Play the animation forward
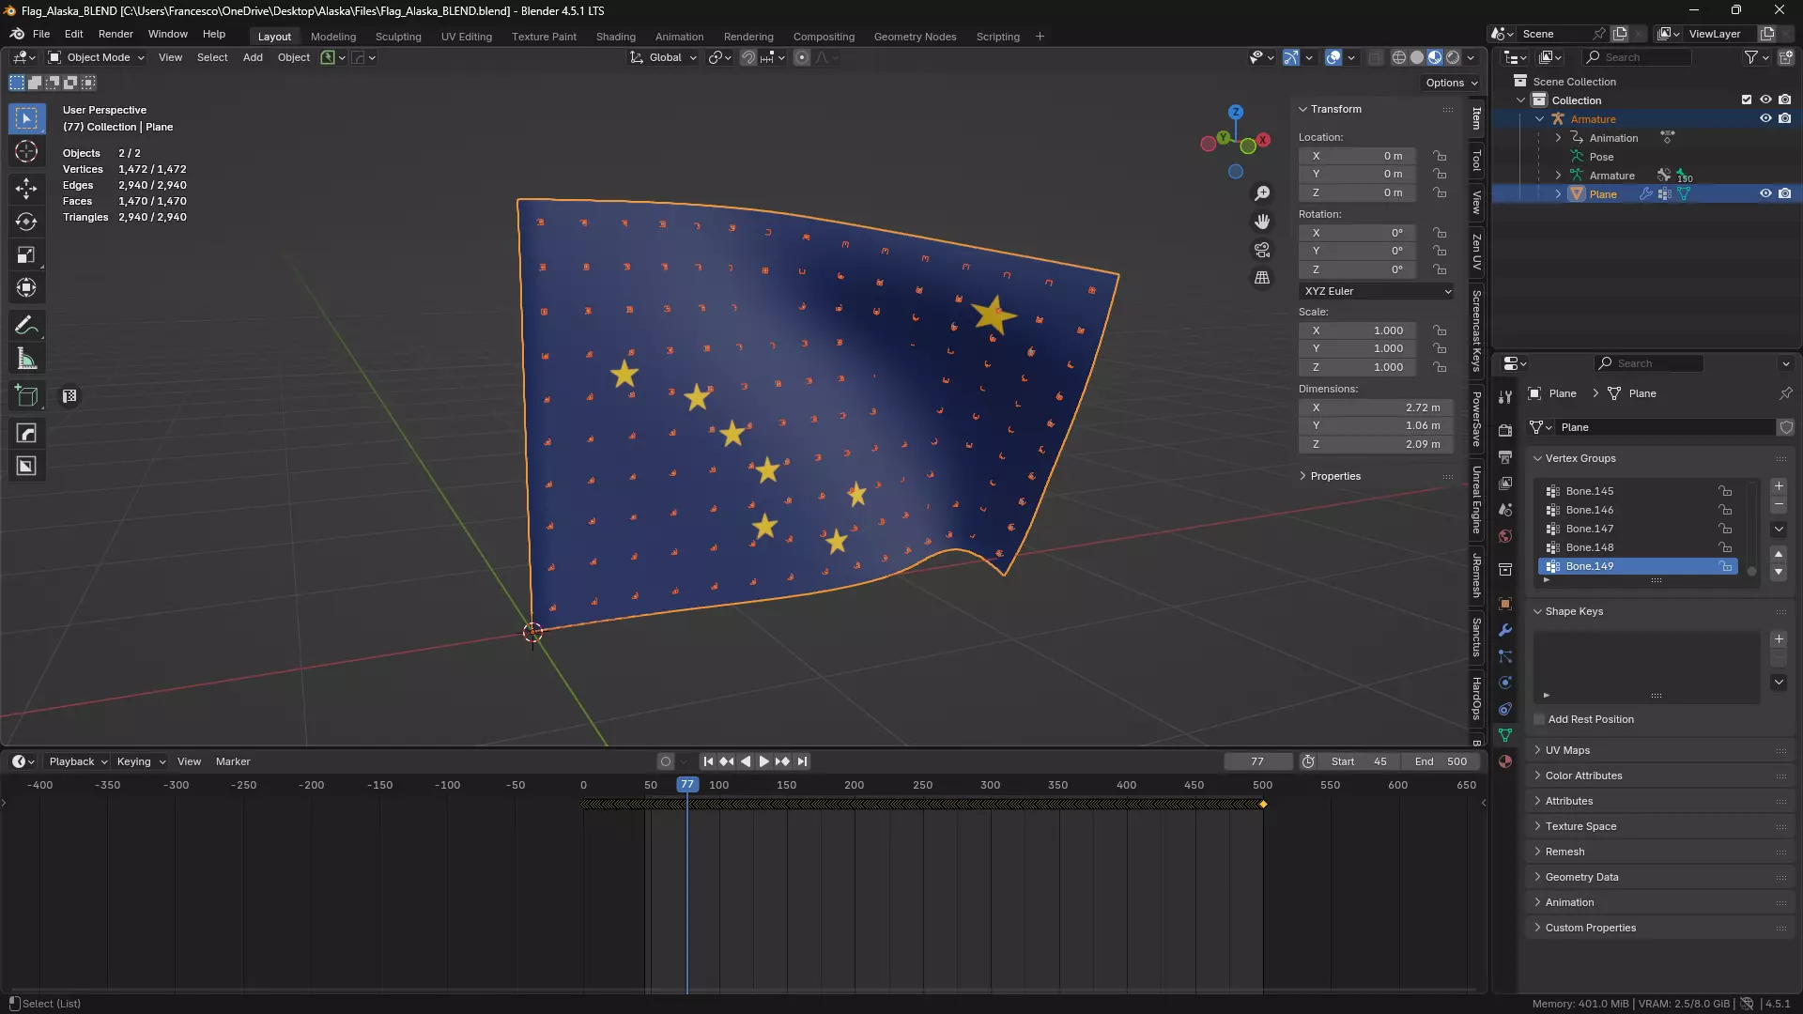This screenshot has height=1014, width=1803. (763, 761)
